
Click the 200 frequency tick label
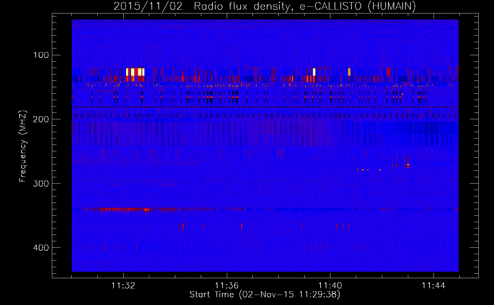[41, 119]
